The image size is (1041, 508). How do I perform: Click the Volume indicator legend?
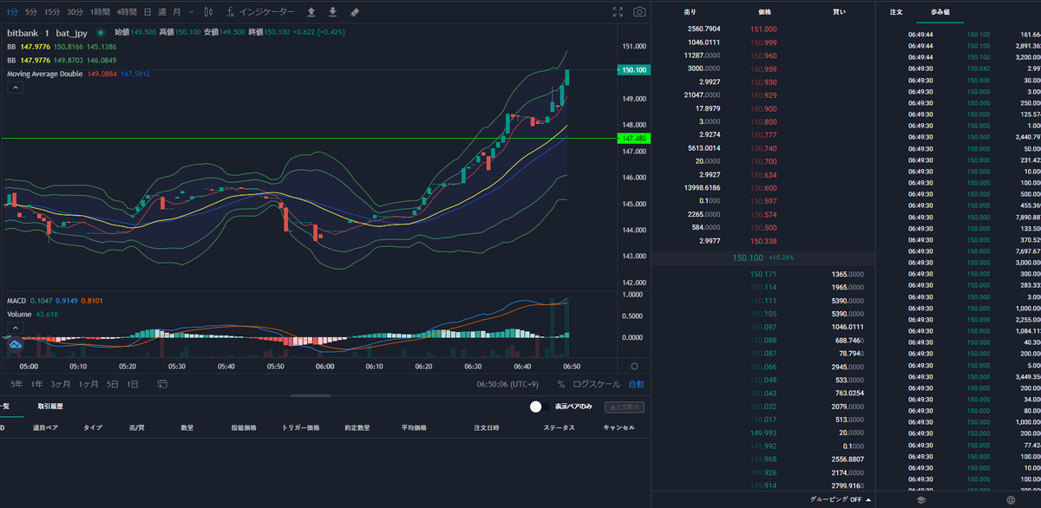[19, 314]
